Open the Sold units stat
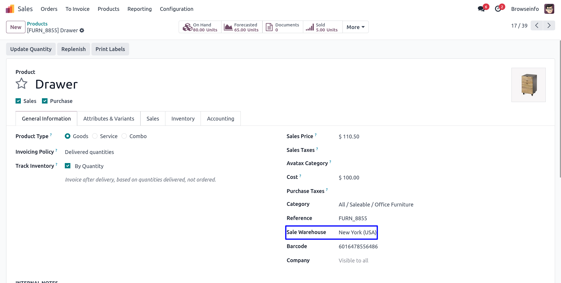The height and width of the screenshot is (283, 561). coord(322,27)
